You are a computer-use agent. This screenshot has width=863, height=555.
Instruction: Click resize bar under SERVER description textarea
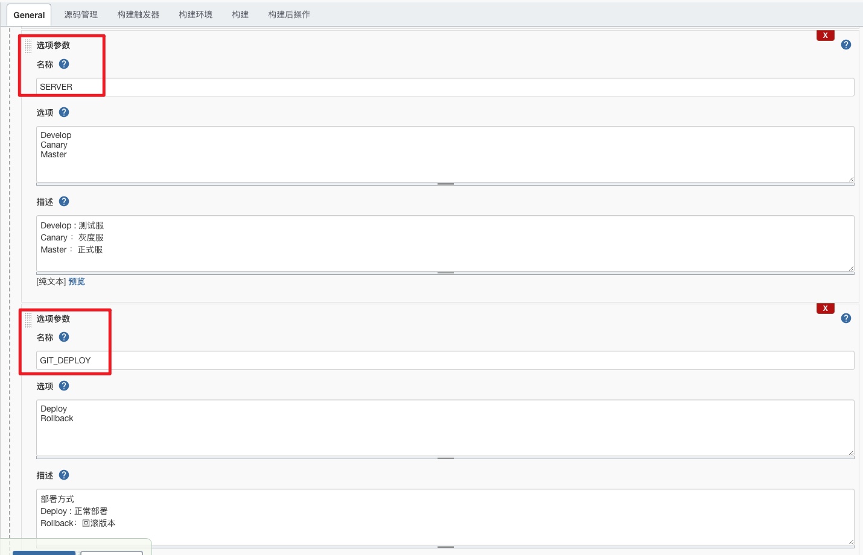[445, 273]
